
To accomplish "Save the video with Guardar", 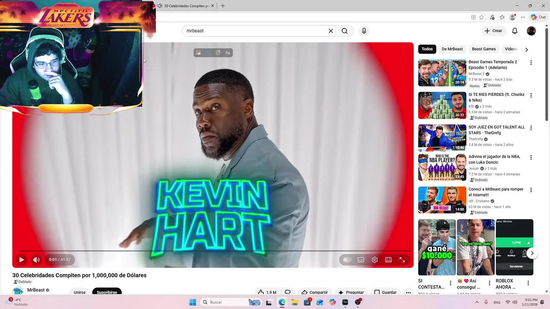I will point(385,292).
